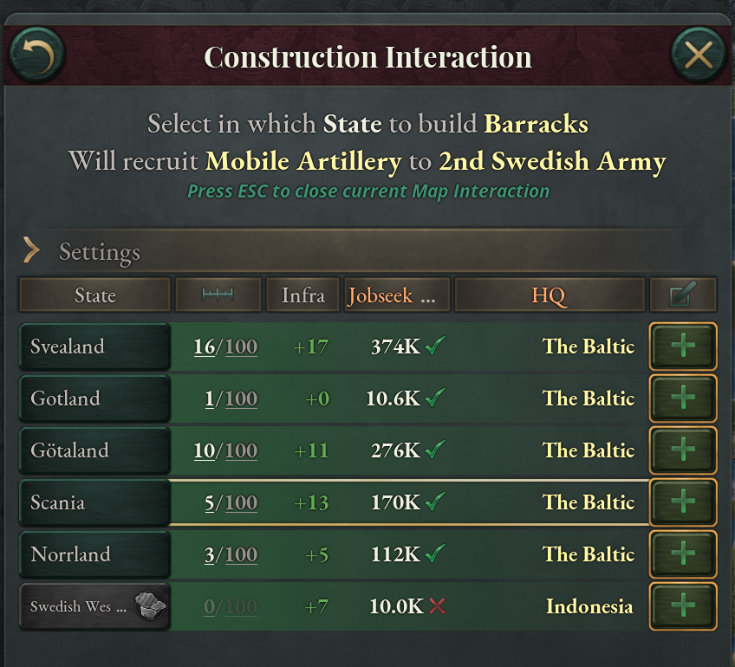The width and height of the screenshot is (735, 667).
Task: Sort states using the Infra column header
Action: pyautogui.click(x=302, y=294)
